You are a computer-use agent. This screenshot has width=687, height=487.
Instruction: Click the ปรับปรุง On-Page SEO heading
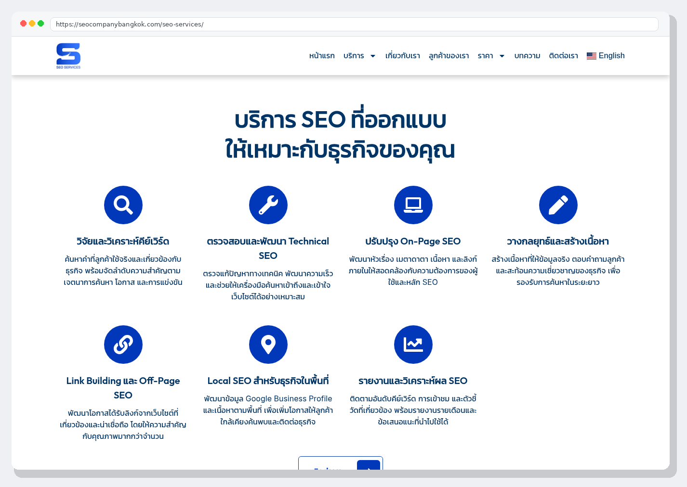(x=413, y=241)
